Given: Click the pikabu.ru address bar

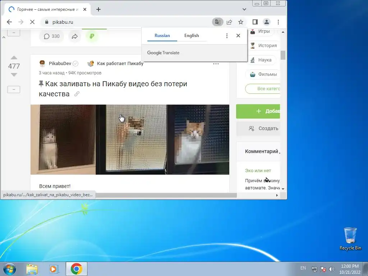Looking at the screenshot, I should (x=127, y=22).
